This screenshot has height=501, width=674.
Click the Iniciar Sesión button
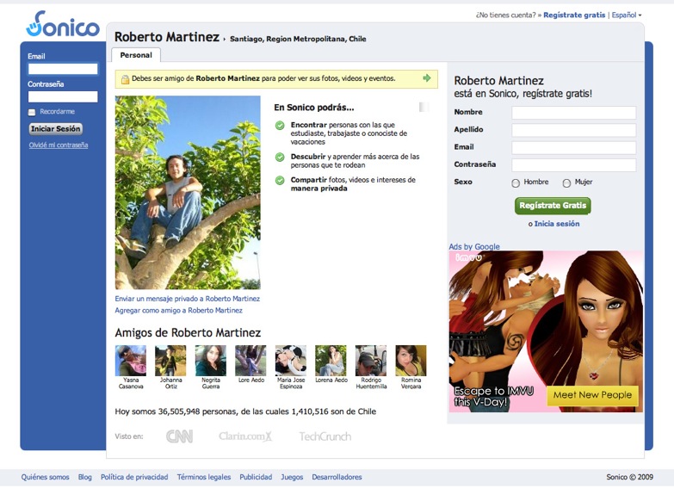click(55, 128)
